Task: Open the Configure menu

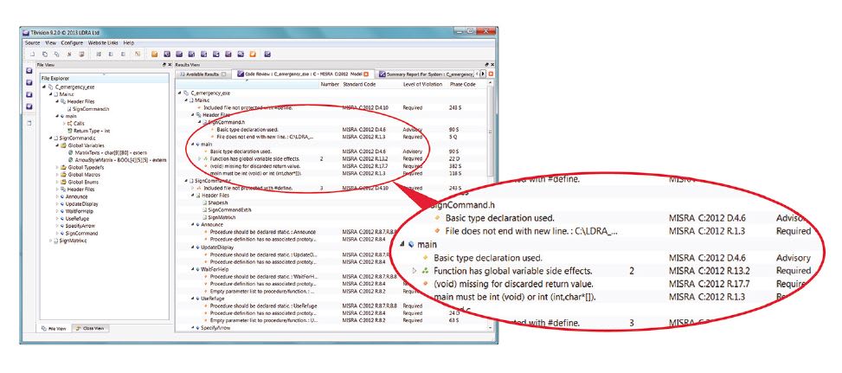Action: pyautogui.click(x=72, y=42)
